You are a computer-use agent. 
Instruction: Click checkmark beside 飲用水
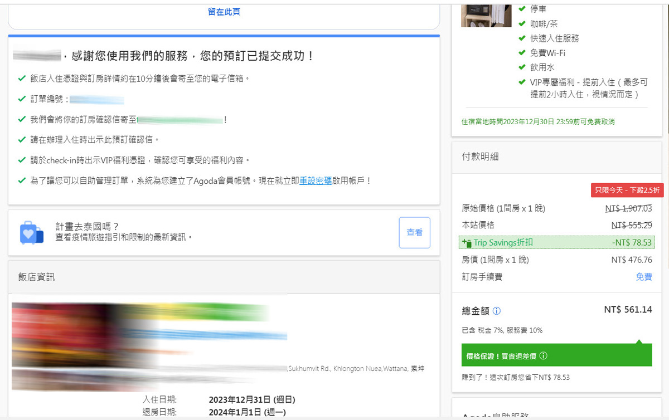[x=522, y=67]
